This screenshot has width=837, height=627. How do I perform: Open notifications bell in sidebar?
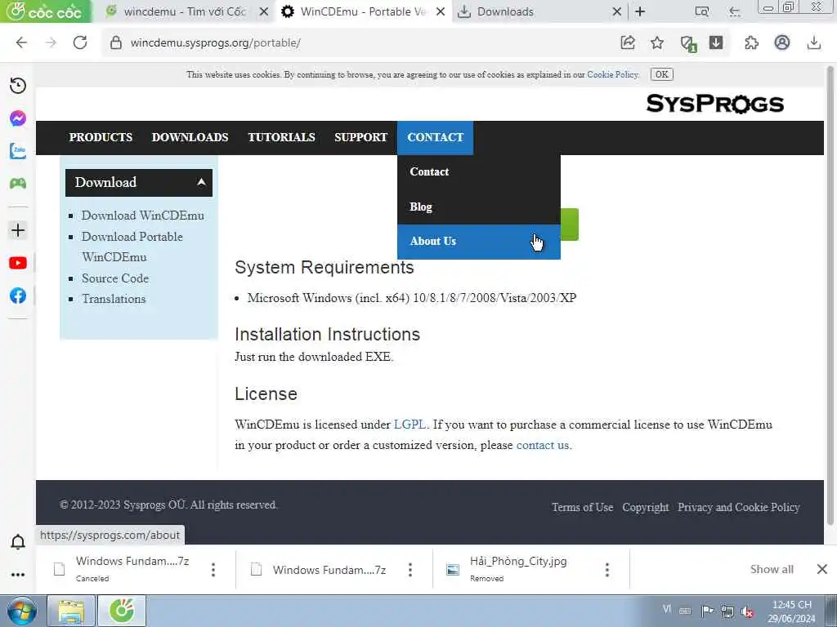tap(18, 542)
